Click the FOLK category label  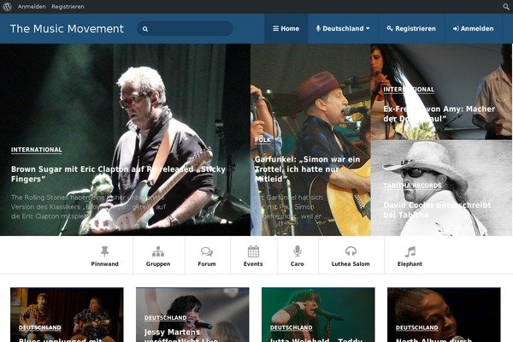(x=263, y=140)
